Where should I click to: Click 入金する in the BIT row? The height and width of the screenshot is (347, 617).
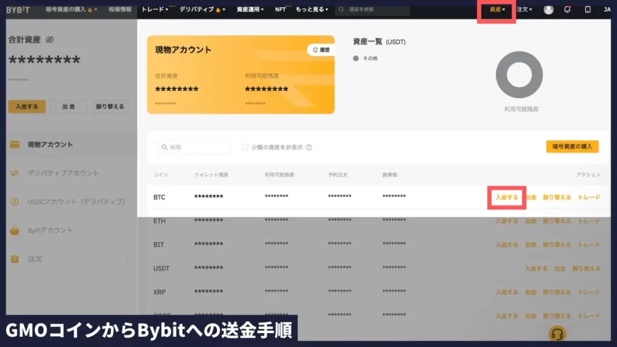pyautogui.click(x=506, y=245)
